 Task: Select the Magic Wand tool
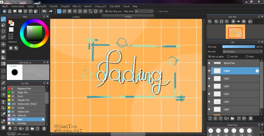point(3,83)
